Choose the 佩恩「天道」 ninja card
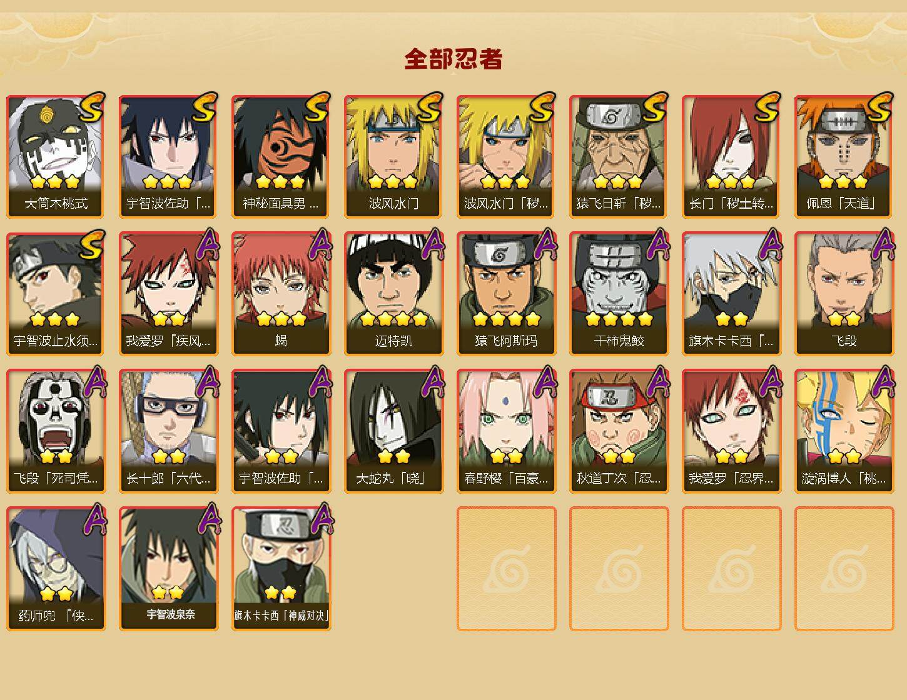 pyautogui.click(x=844, y=156)
